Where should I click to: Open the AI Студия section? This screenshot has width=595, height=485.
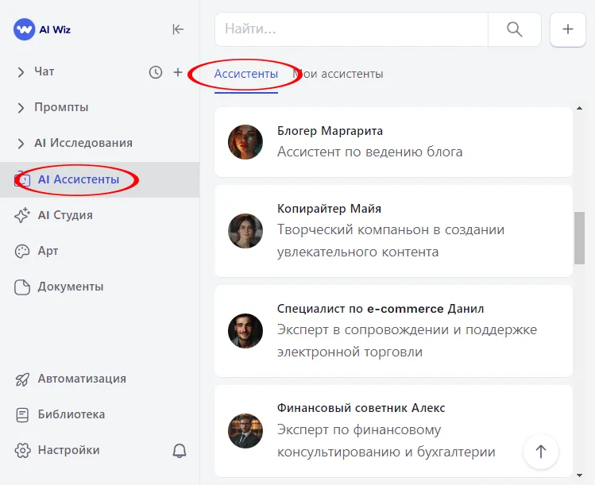pyautogui.click(x=65, y=215)
